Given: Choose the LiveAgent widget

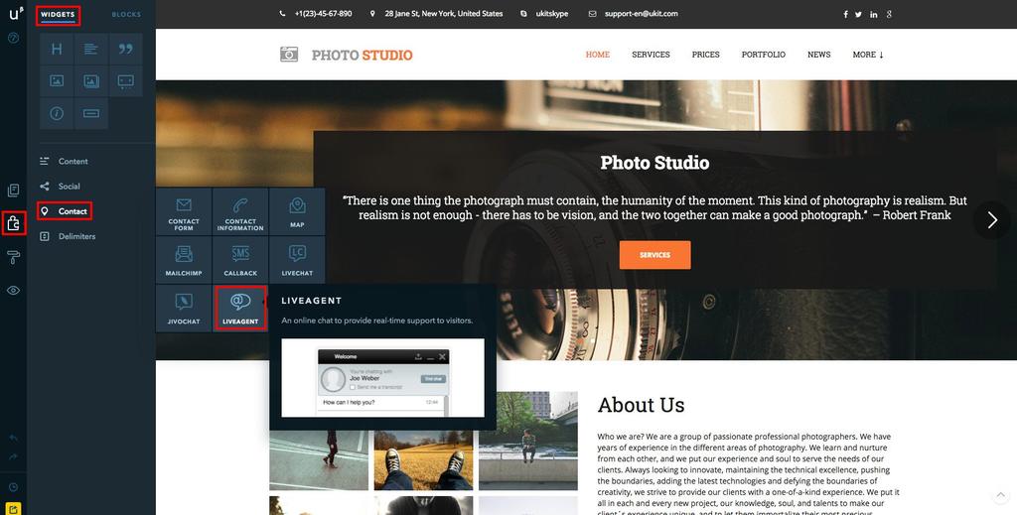Looking at the screenshot, I should coord(240,309).
